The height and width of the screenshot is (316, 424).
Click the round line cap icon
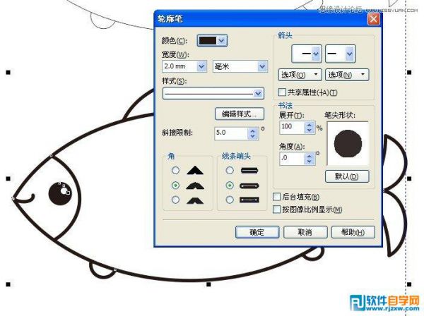pyautogui.click(x=249, y=186)
